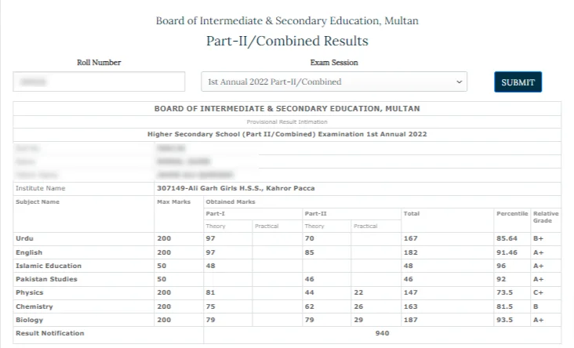Click the Provisional Result Intimation text
The height and width of the screenshot is (348, 574).
(x=287, y=121)
